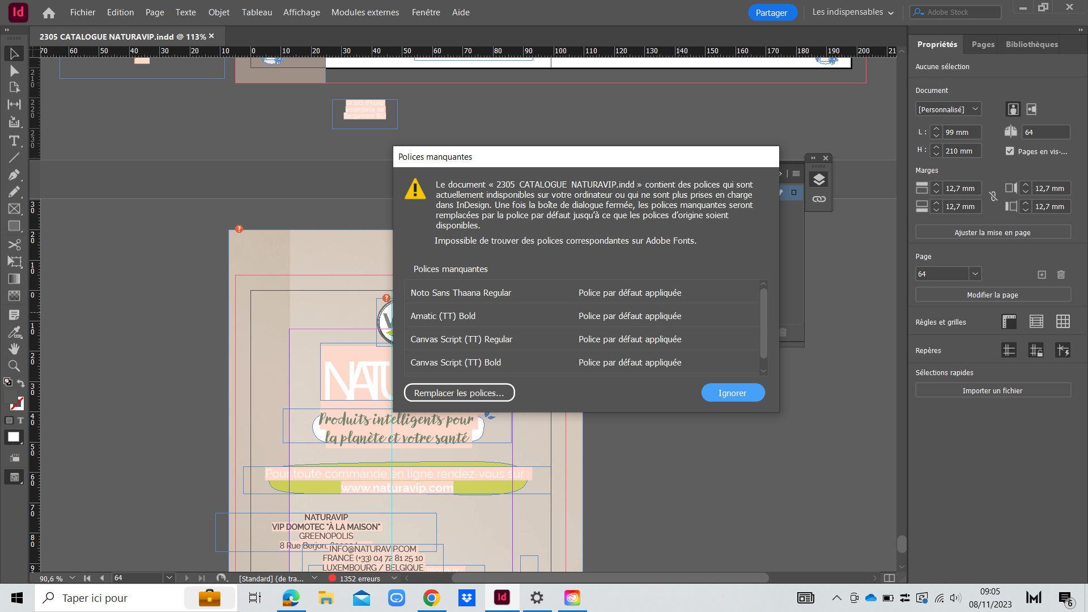This screenshot has height=612, width=1088.
Task: Open the Tableau menu
Action: pos(257,12)
